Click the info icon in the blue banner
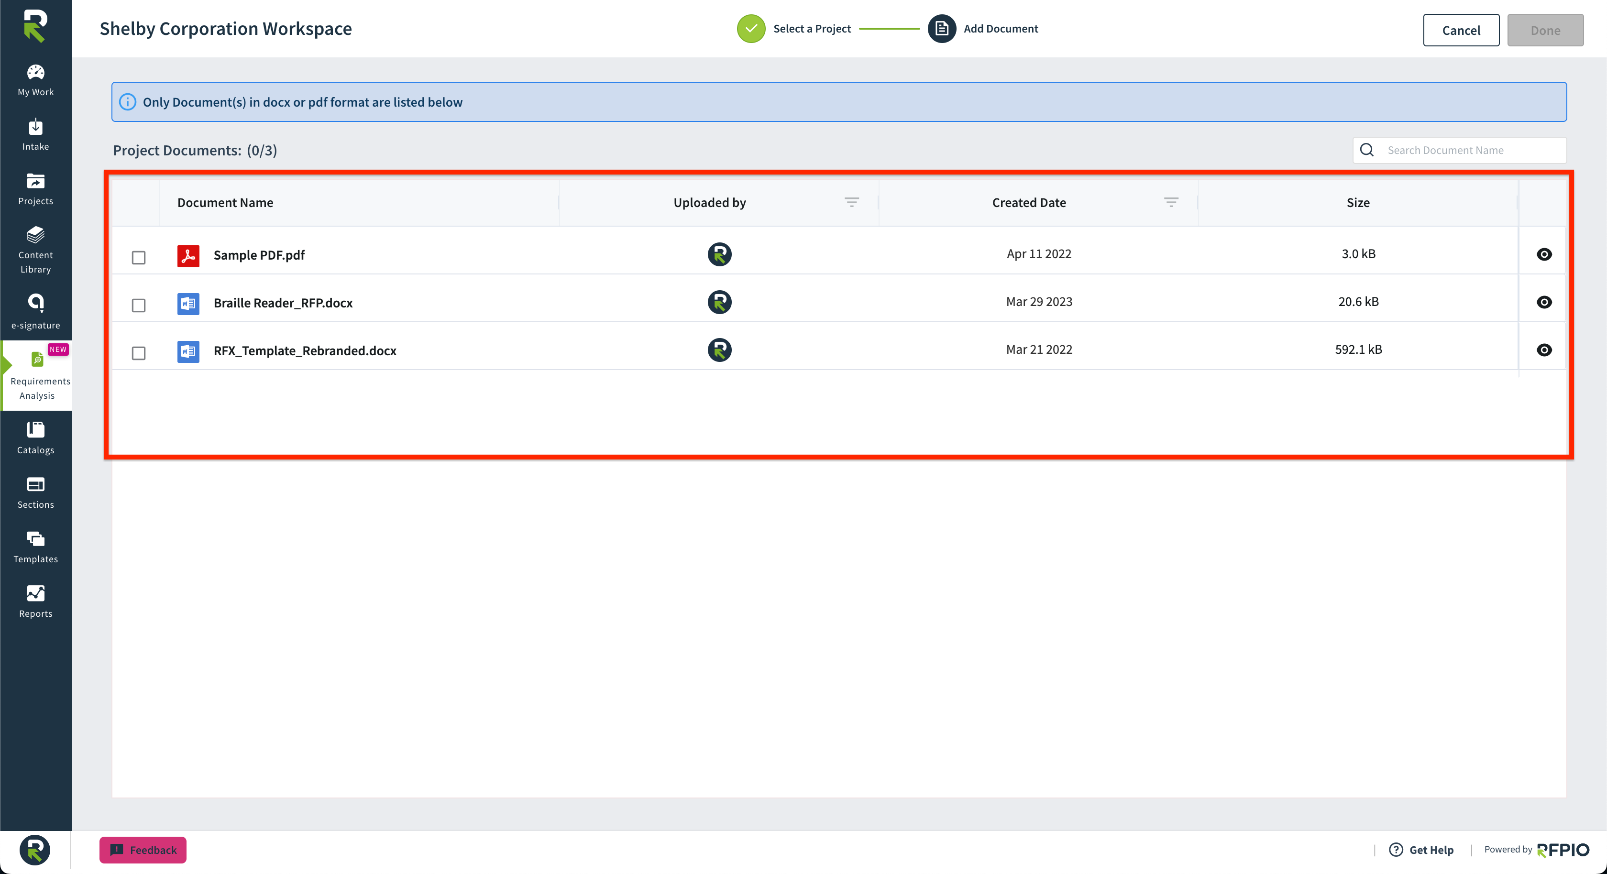Screen dimensions: 1607x874 tap(127, 102)
